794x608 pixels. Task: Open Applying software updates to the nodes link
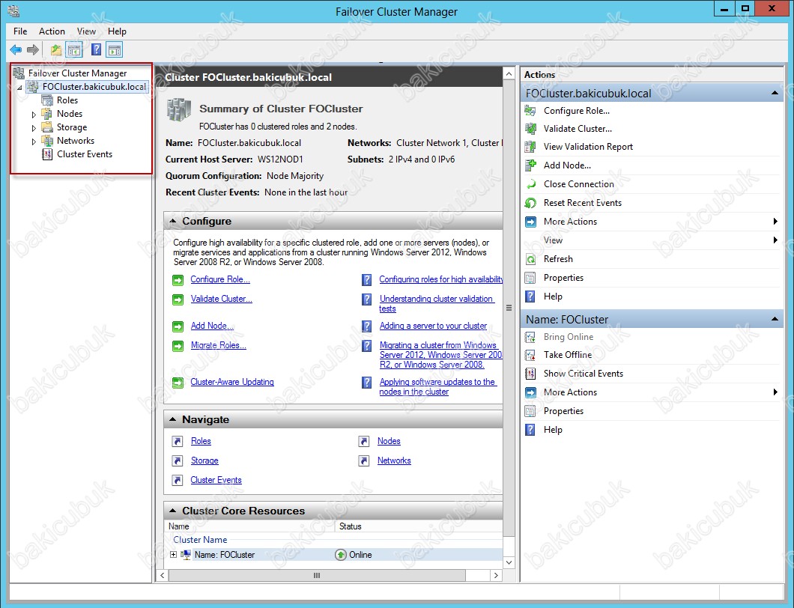[438, 387]
